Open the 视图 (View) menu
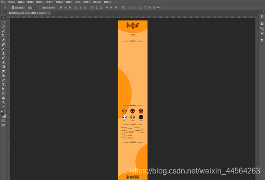 point(87,2)
